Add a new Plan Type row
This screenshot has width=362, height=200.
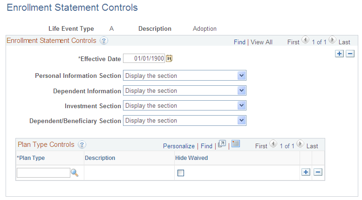coord(306,172)
